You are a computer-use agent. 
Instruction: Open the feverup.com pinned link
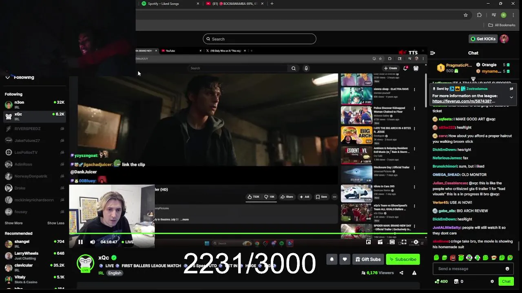(464, 101)
